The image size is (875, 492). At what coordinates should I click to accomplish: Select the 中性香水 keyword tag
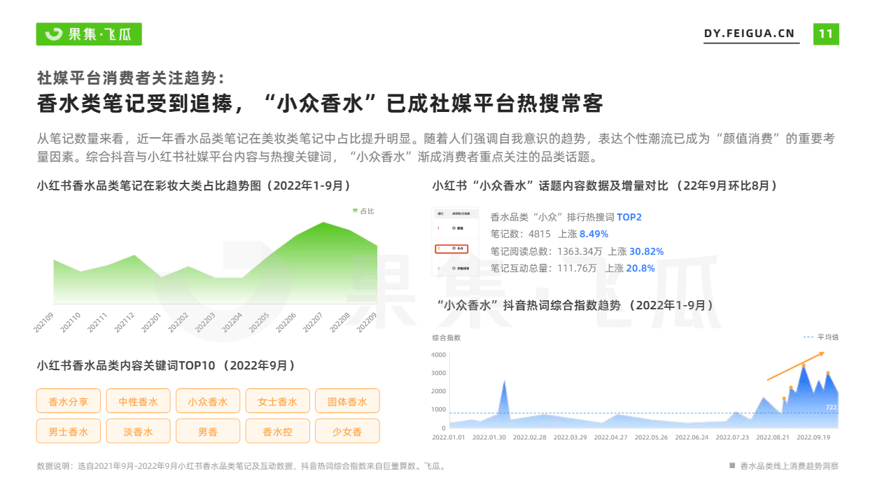pyautogui.click(x=138, y=402)
